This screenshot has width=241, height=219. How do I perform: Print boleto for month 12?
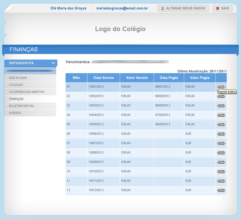(221, 190)
